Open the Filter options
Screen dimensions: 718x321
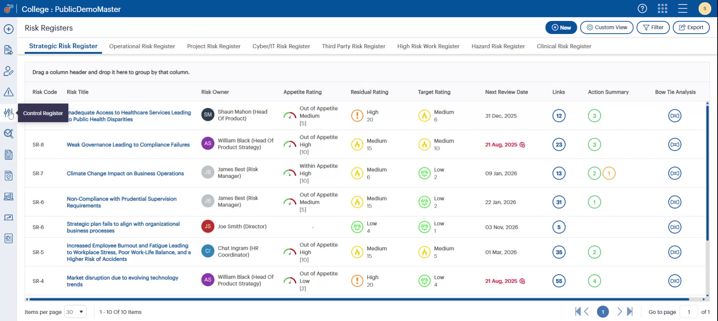point(653,27)
